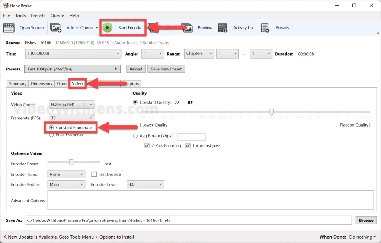This screenshot has width=381, height=243.
Task: Select the Constant Framerate radio button
Action: (x=51, y=127)
